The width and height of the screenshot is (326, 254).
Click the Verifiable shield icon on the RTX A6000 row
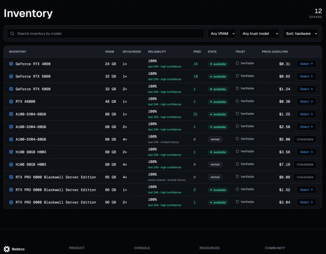(x=237, y=101)
